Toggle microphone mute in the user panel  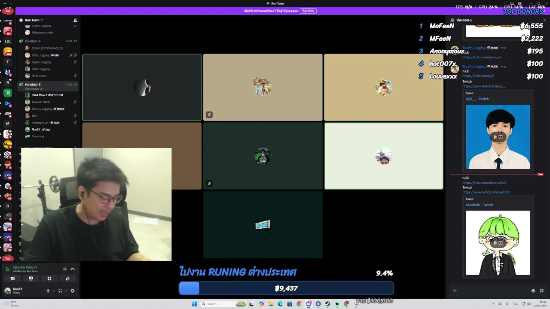click(x=48, y=291)
